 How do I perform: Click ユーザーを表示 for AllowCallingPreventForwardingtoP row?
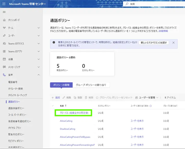coord(137,145)
